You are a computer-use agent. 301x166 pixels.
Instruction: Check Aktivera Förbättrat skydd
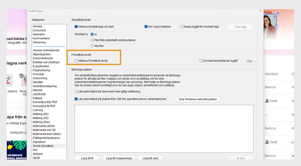point(76,61)
